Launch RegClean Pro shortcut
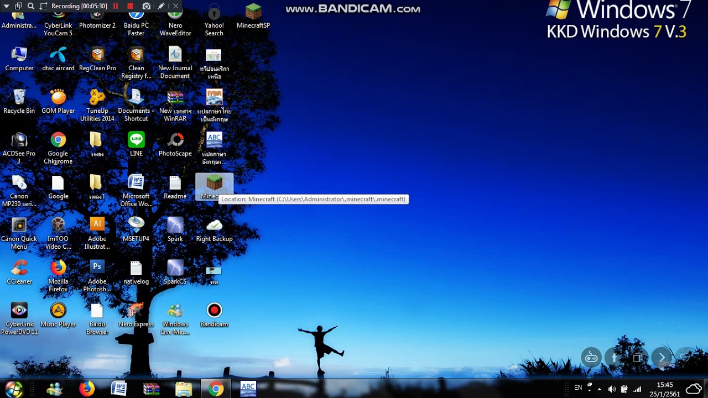The height and width of the screenshot is (398, 708). [x=97, y=60]
